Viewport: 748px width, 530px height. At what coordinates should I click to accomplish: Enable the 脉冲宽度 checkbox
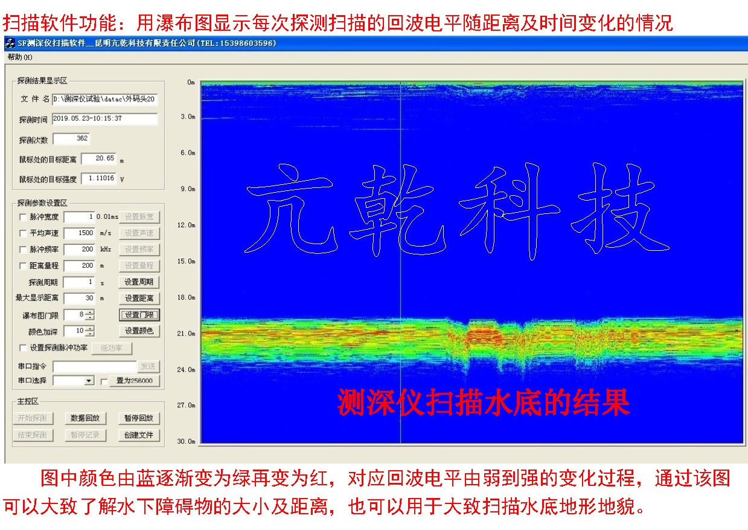[x=24, y=217]
